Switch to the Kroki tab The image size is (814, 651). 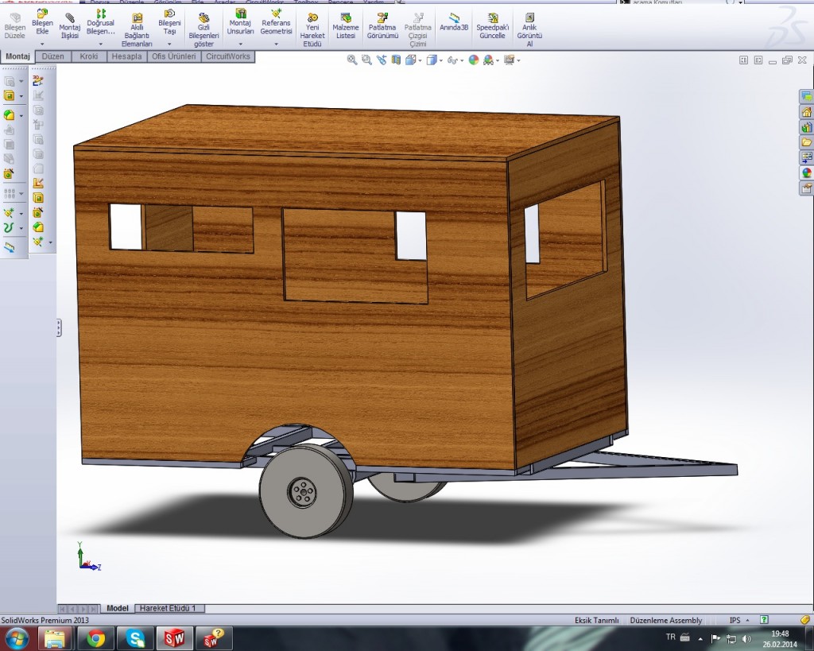[89, 56]
